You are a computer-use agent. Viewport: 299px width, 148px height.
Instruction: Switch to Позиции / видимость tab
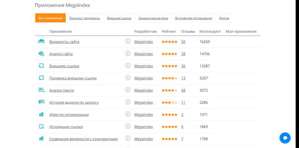click(84, 18)
